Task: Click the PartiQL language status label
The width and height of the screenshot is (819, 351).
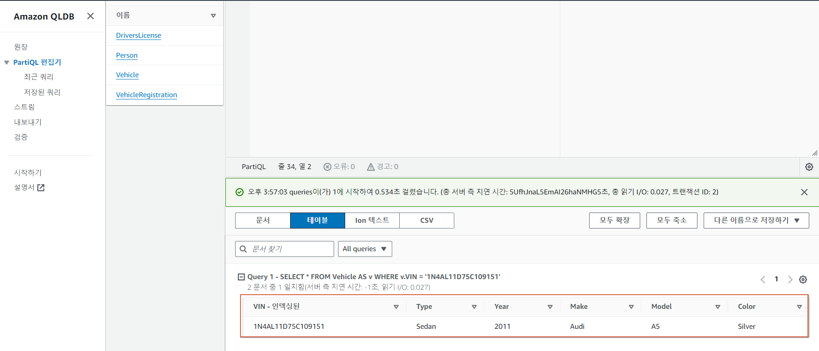Action: pos(254,167)
